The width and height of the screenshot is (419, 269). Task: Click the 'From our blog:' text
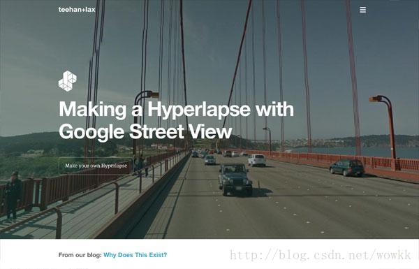point(80,255)
